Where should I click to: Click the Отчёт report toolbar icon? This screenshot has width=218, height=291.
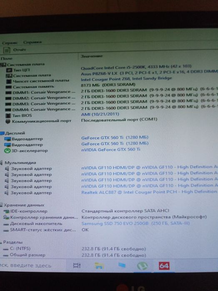tap(7, 50)
